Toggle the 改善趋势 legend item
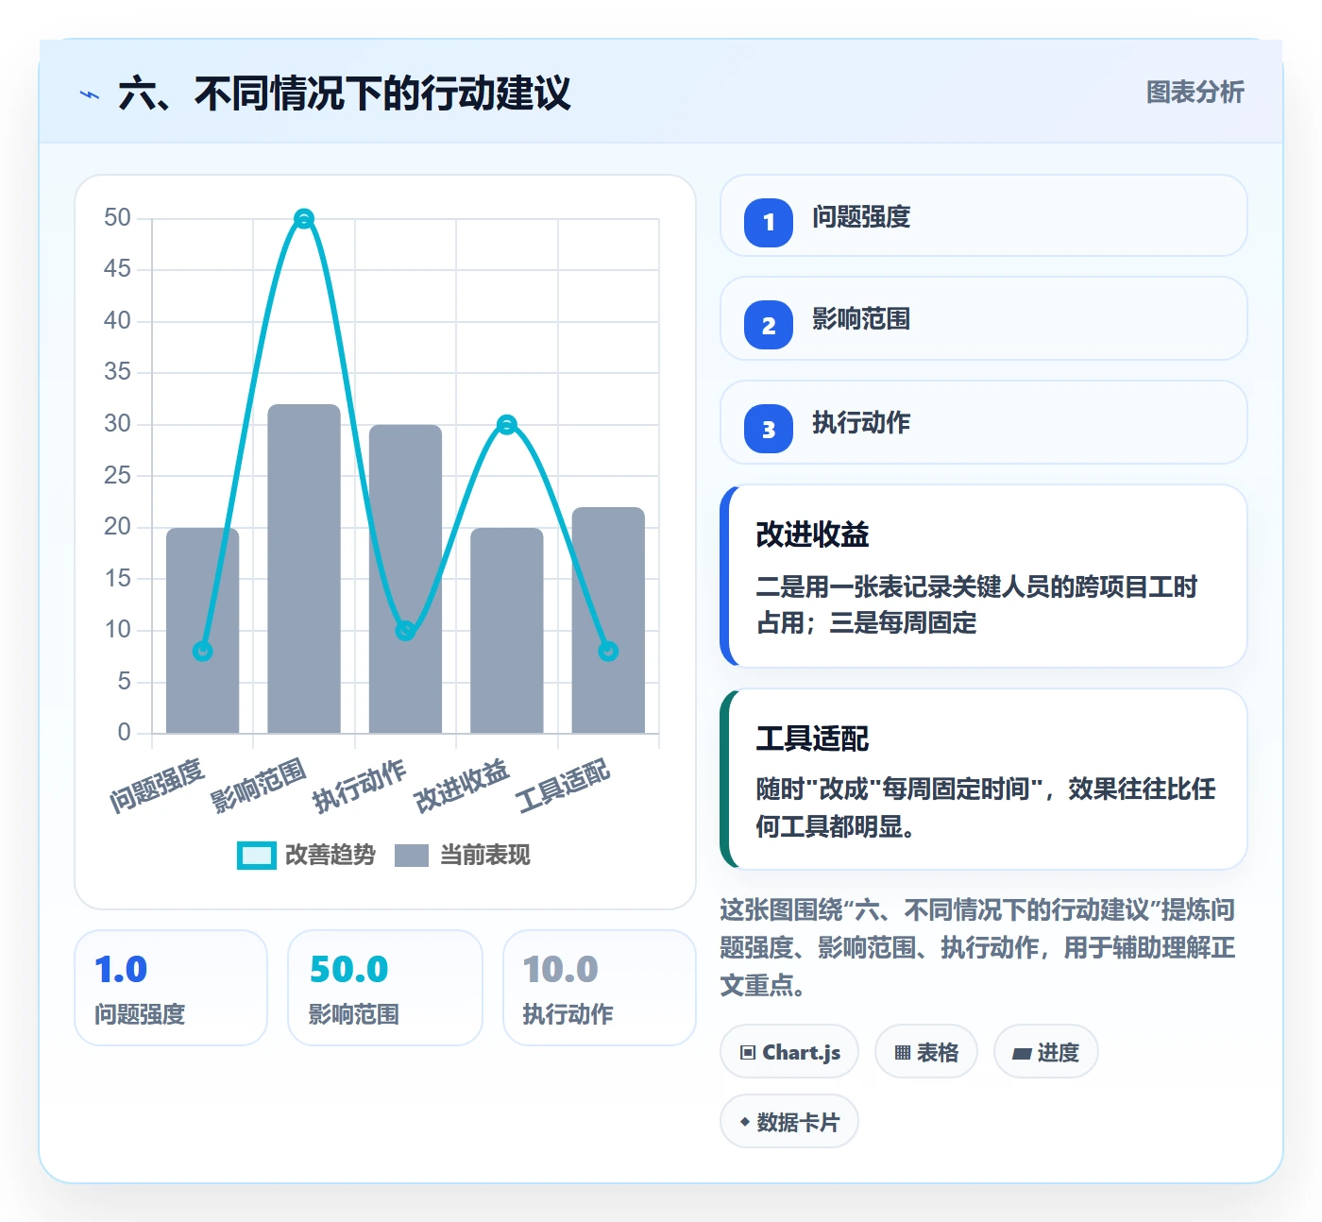This screenshot has height=1222, width=1322. click(306, 855)
